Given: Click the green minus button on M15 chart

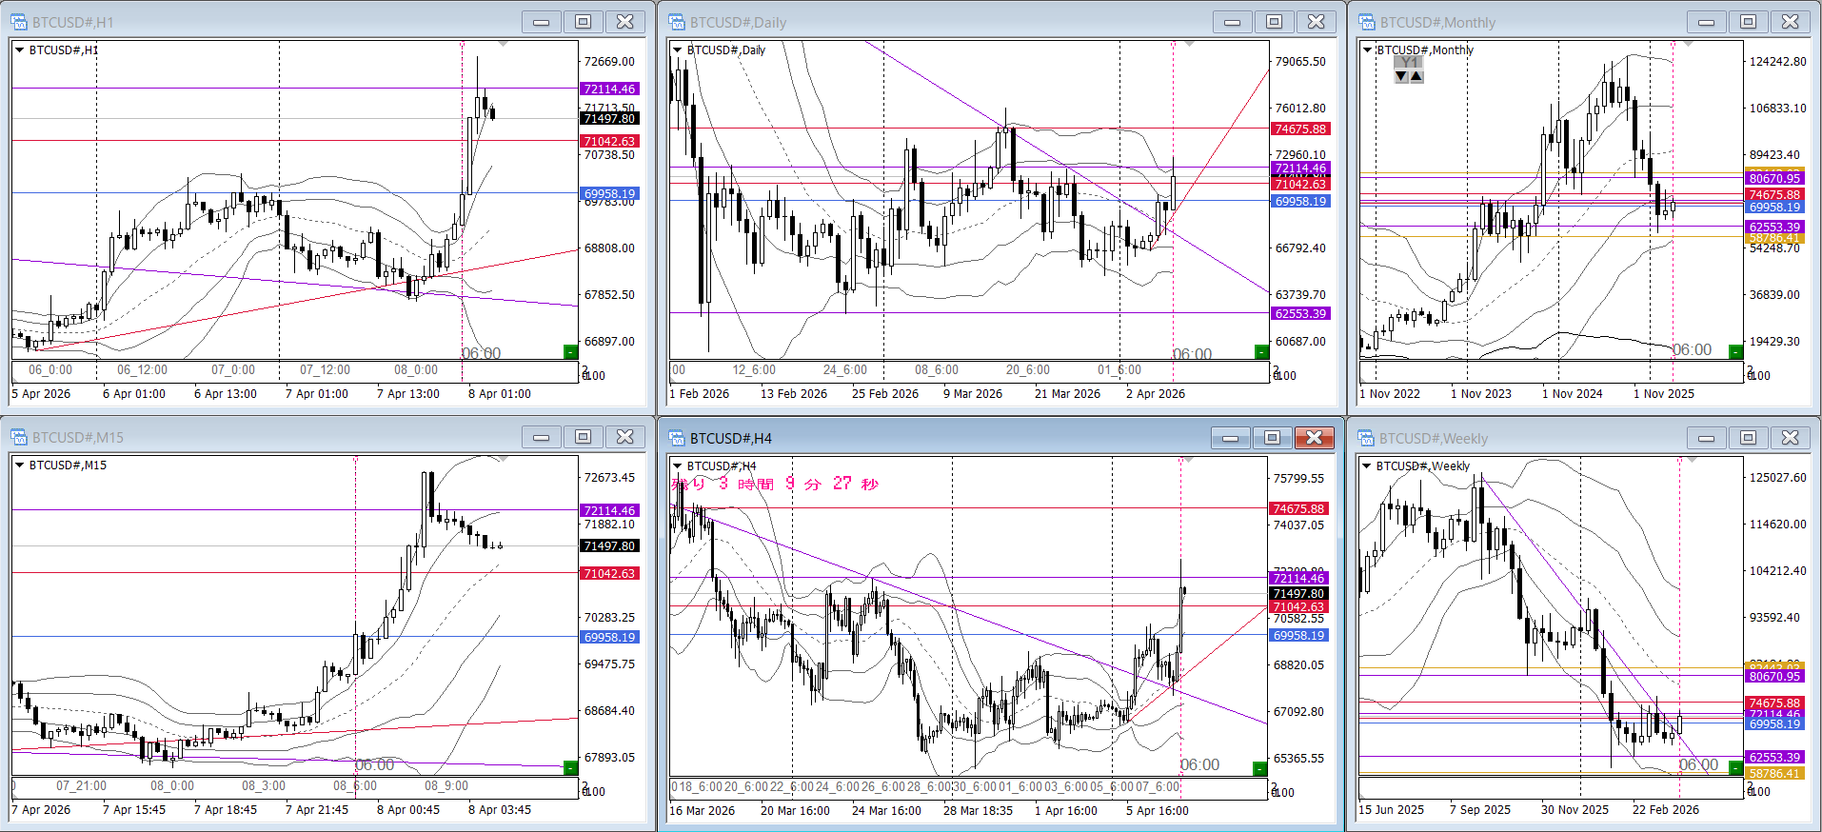Looking at the screenshot, I should click(570, 767).
